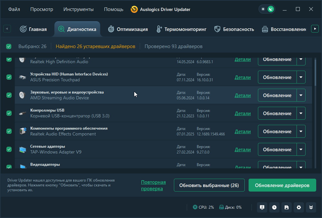Uncheck the ASUS Precision Touchpad checkbox

9,77
